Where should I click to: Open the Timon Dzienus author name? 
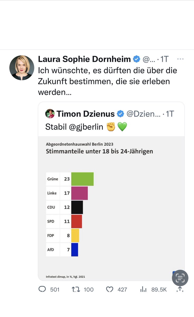pos(86,114)
